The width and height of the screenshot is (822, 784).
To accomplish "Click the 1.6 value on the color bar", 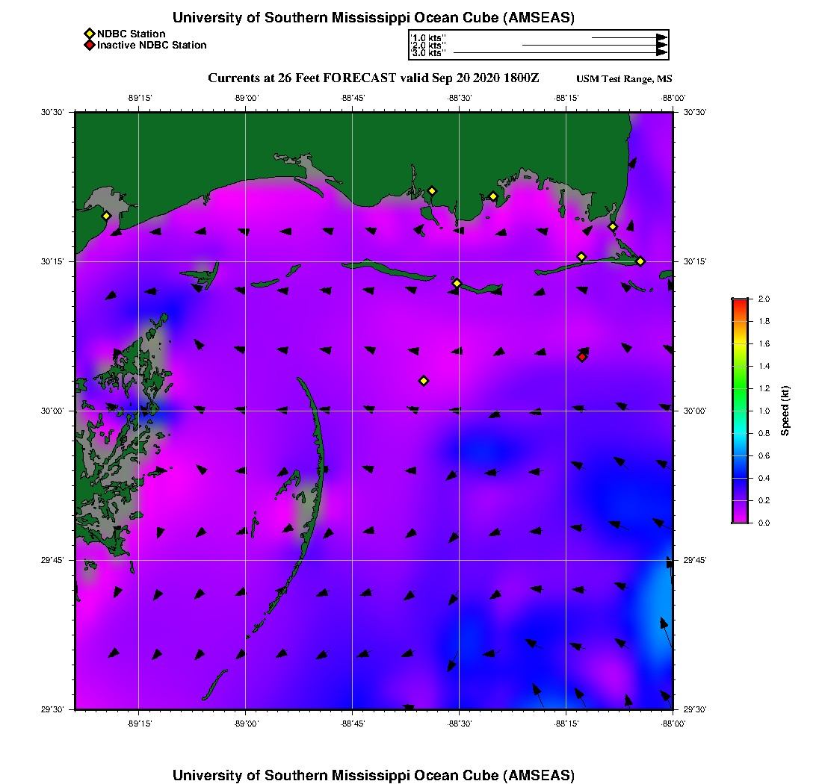I will [764, 343].
